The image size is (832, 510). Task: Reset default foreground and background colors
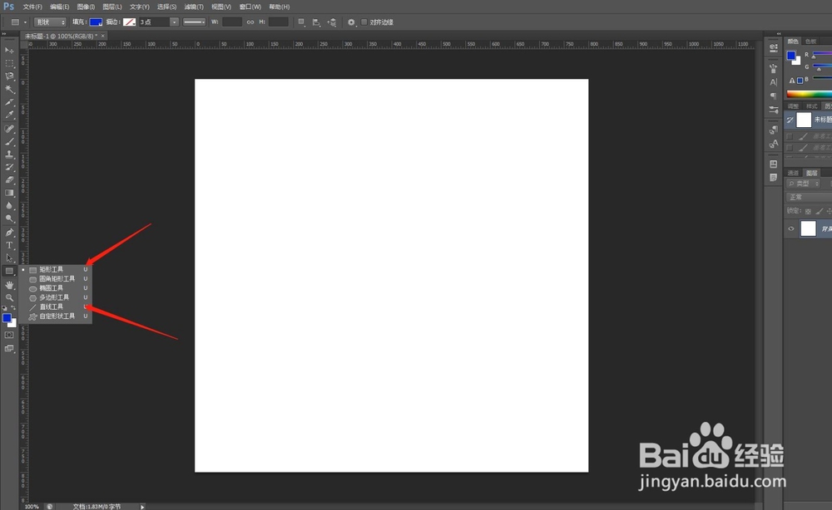coord(5,307)
